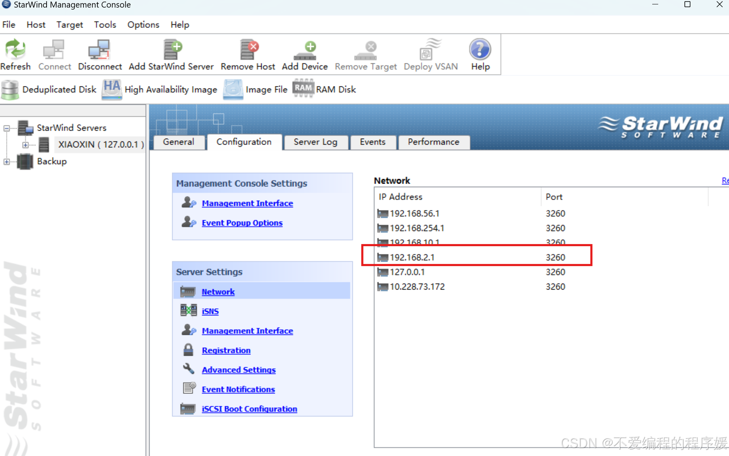
Task: Select Deduplicated Disk device type
Action: 49,90
